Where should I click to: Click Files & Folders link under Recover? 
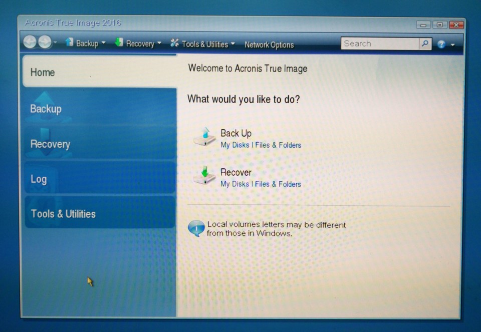tap(278, 184)
